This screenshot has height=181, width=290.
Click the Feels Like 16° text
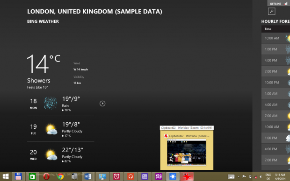[37, 87]
